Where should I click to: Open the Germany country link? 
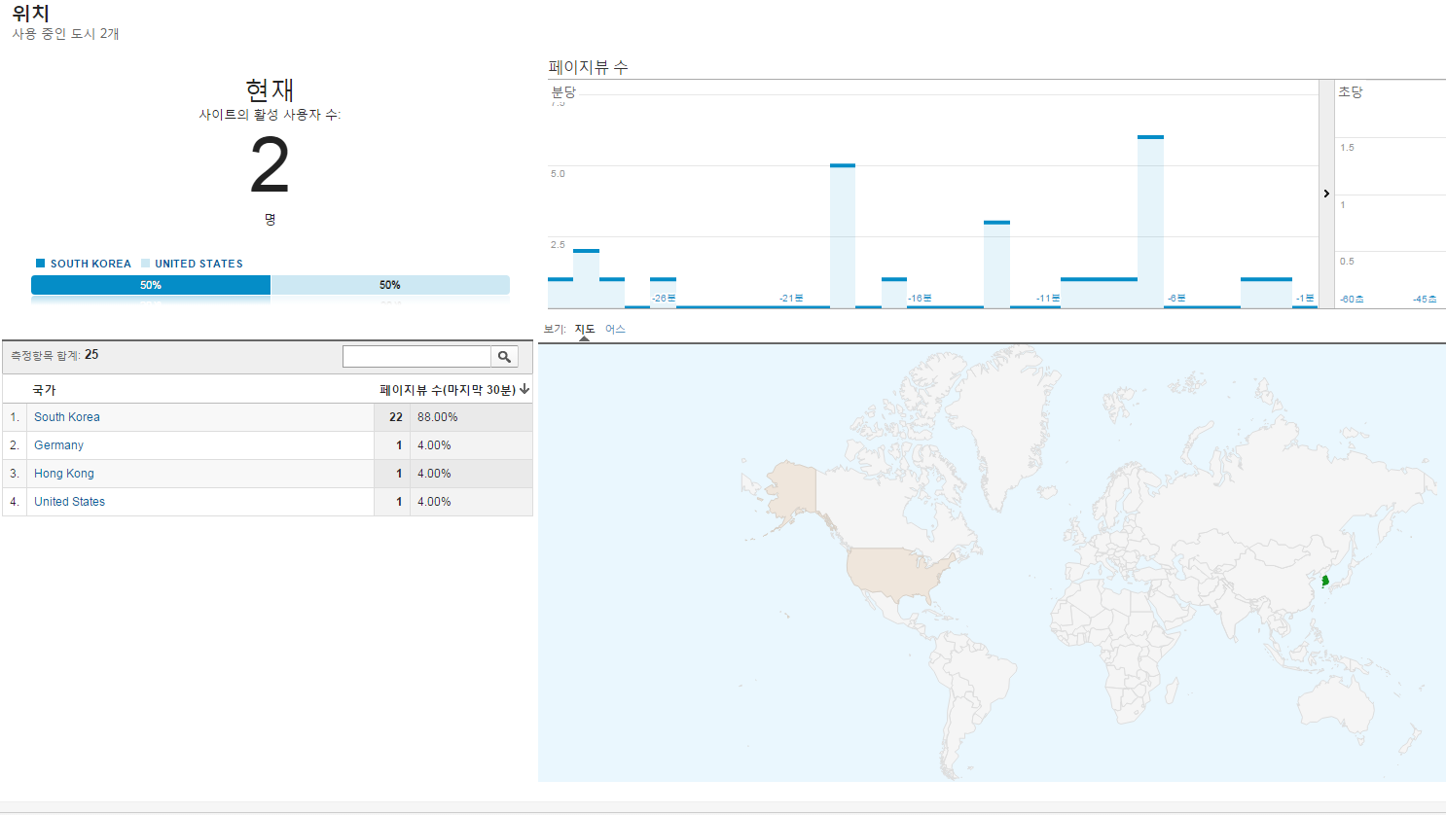click(x=58, y=445)
